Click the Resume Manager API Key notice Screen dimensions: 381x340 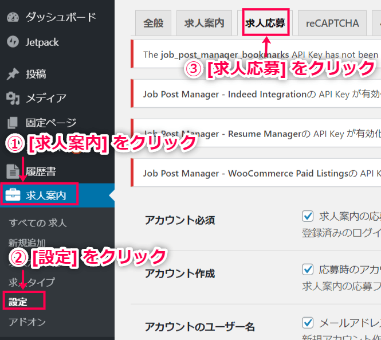(x=256, y=133)
